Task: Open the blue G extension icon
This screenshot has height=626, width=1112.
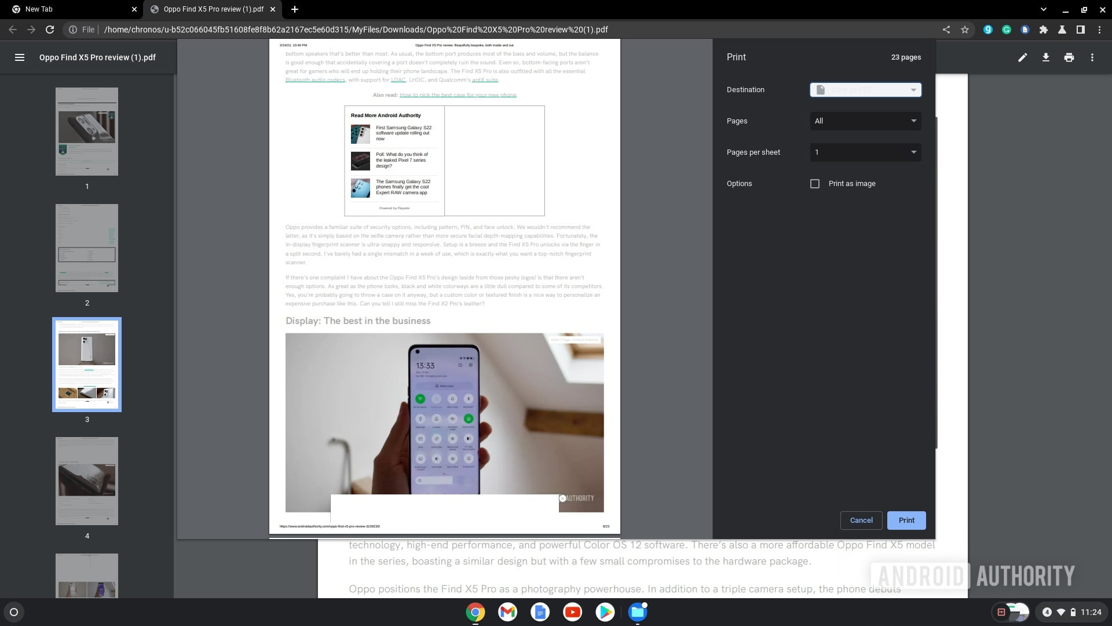Action: (988, 30)
